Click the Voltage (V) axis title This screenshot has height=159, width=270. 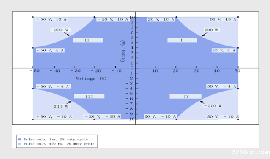(91, 78)
